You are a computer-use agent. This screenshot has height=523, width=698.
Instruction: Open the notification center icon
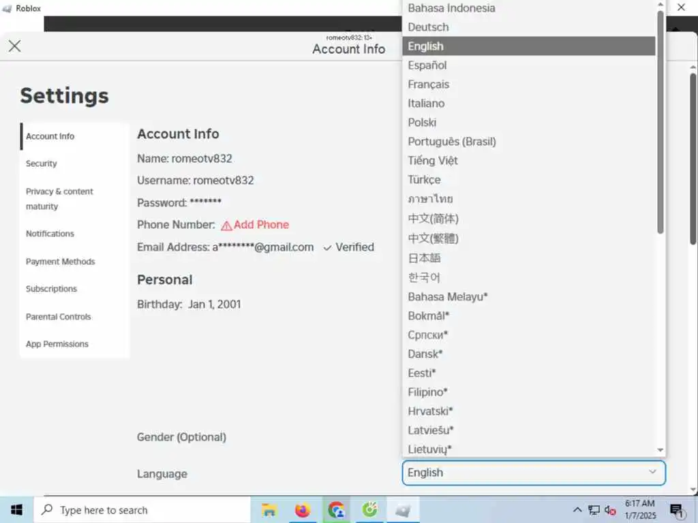(676, 511)
